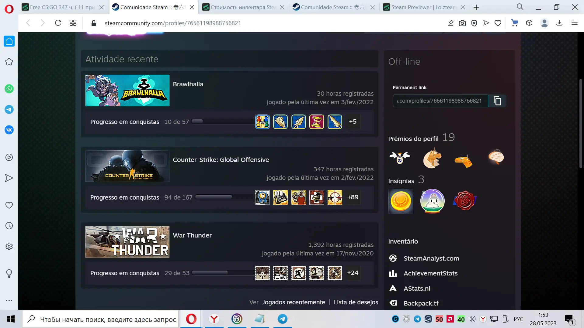584x328 pixels.
Task: Open the gold coin badge
Action: (401, 201)
